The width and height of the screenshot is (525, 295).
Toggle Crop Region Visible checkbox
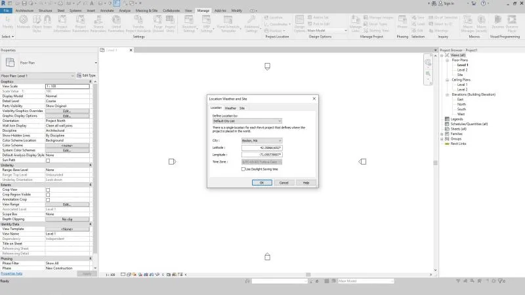48,195
